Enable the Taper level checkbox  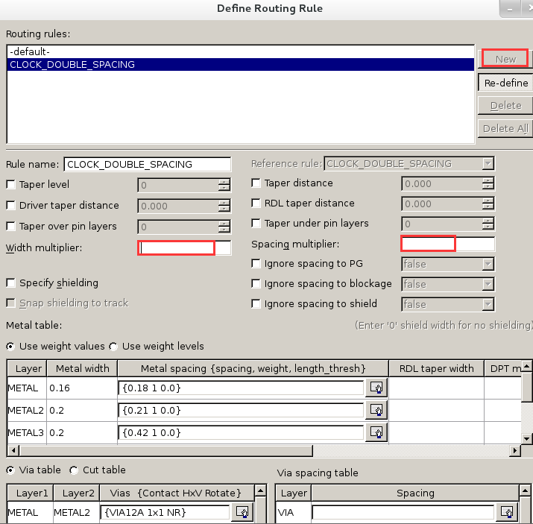tap(11, 185)
